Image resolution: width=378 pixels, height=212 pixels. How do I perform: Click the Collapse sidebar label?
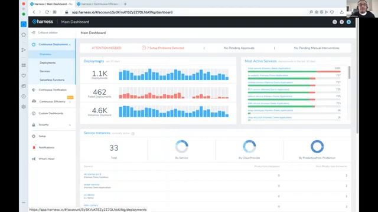click(x=48, y=32)
